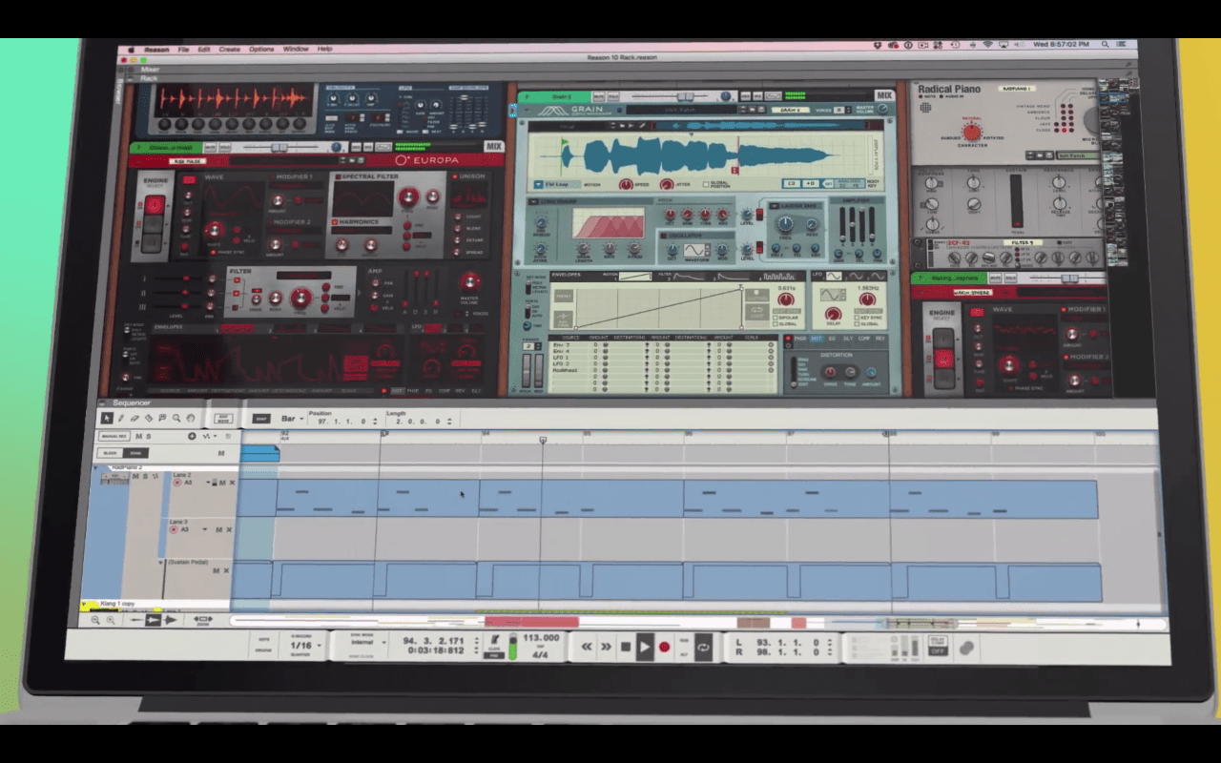
Task: Select the Hand tool in sequencer
Action: coord(191,418)
